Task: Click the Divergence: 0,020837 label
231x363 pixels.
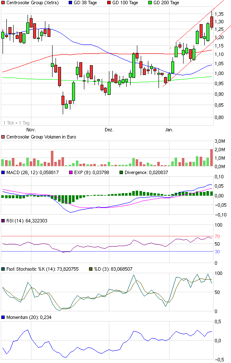Action: (x=146, y=172)
